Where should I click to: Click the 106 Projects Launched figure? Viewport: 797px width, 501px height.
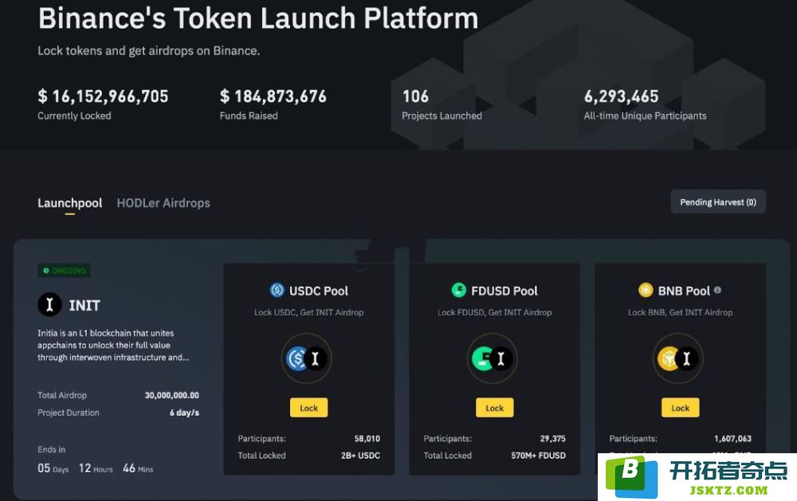pyautogui.click(x=415, y=96)
